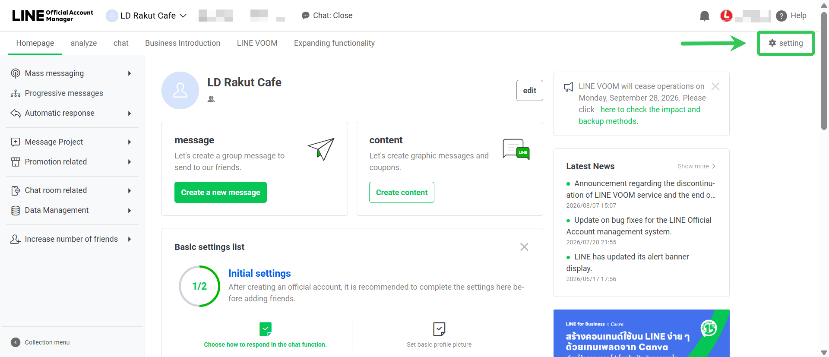Expand the Data Management menu
829x357 pixels.
130,211
